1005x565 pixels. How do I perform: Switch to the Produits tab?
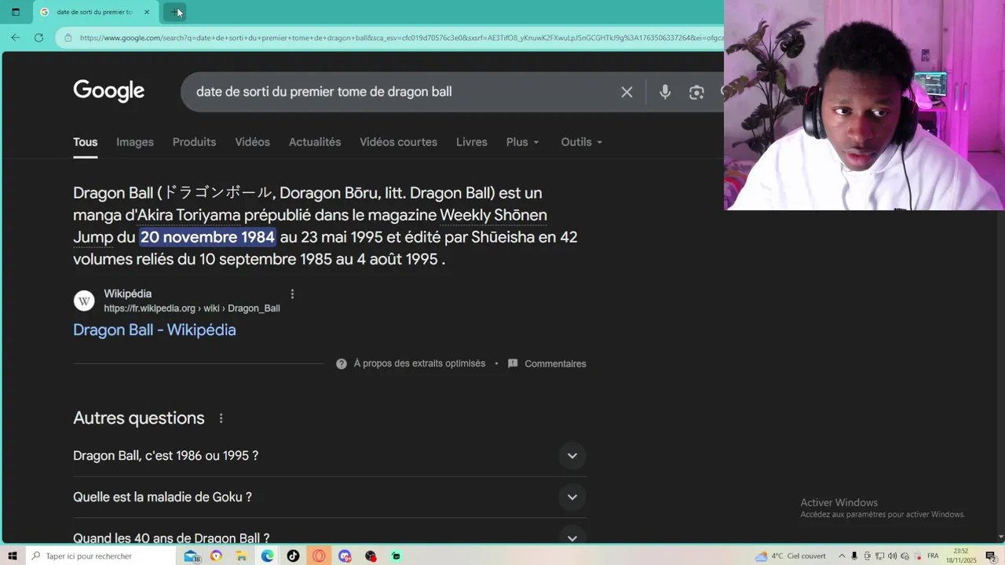pos(194,142)
